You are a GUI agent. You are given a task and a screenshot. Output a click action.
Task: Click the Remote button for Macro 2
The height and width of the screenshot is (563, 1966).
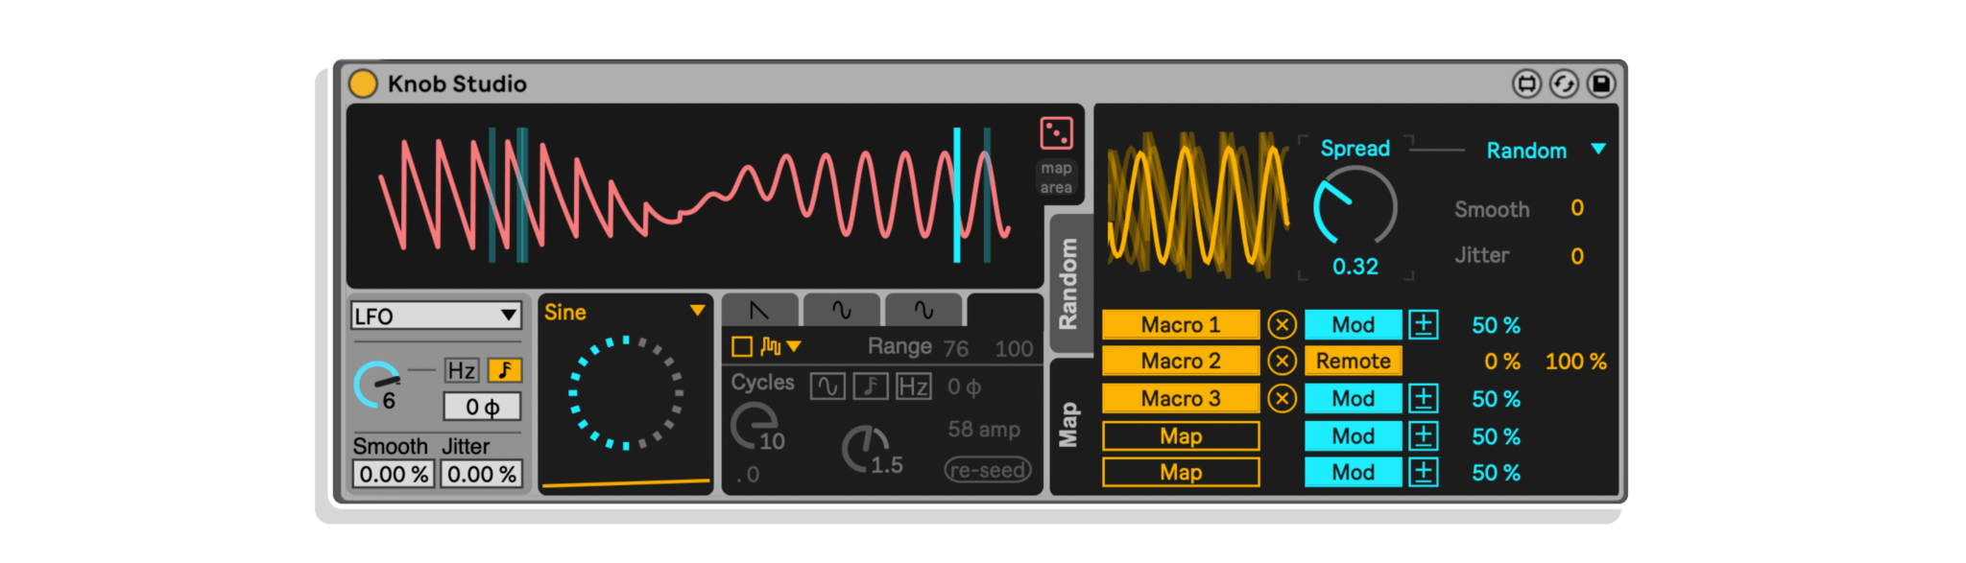click(x=1353, y=362)
